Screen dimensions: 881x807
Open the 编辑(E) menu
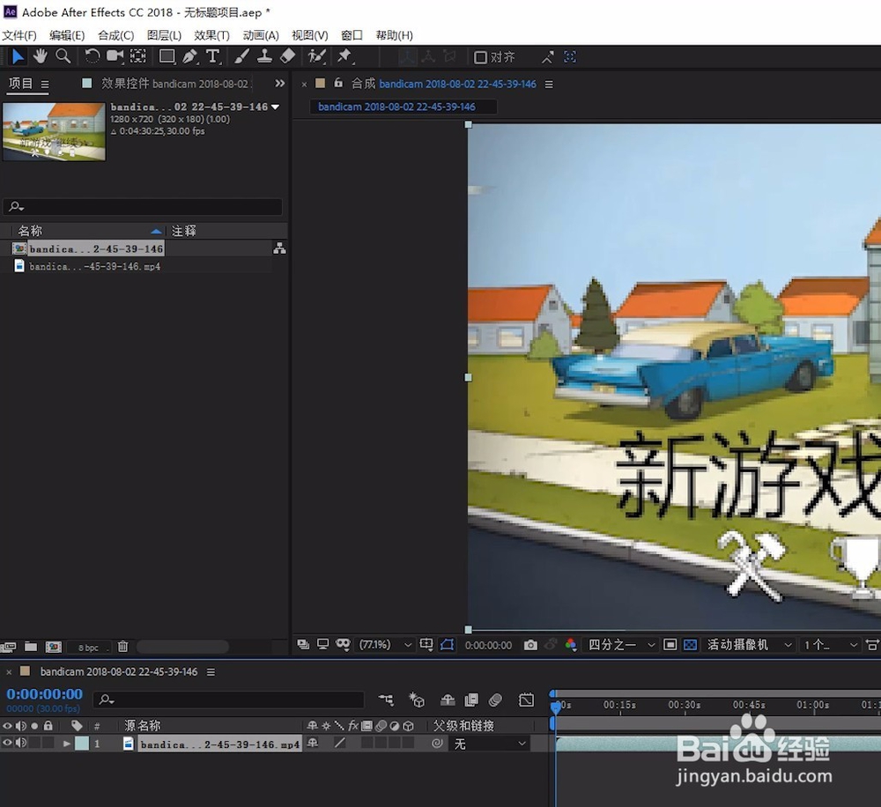tap(67, 35)
